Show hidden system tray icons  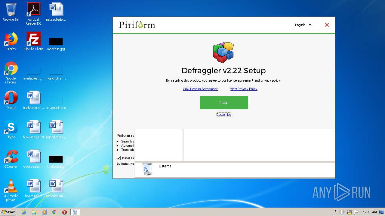coord(335,212)
